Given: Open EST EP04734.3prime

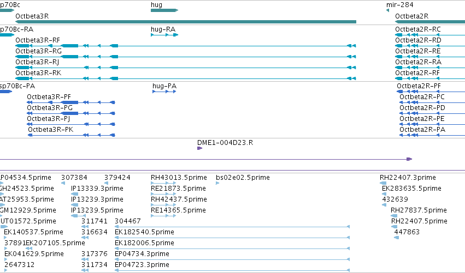Looking at the screenshot, I should click(142, 254).
